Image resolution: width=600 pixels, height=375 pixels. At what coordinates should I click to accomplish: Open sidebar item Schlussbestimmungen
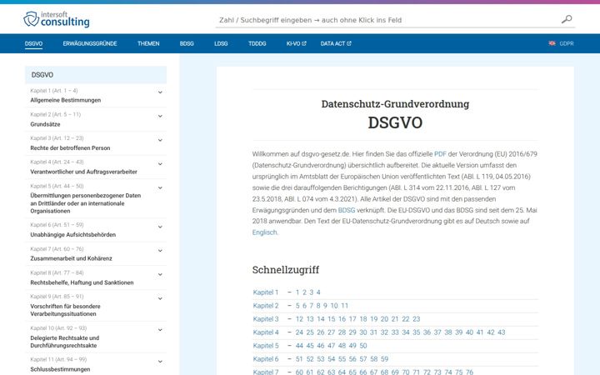pos(60,369)
